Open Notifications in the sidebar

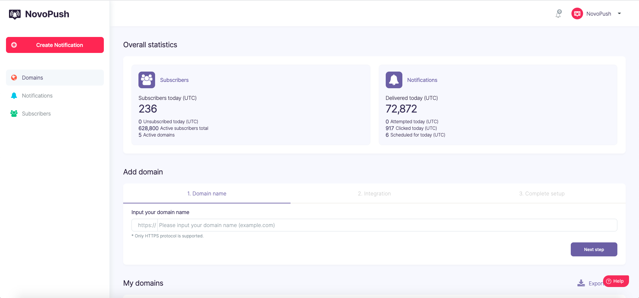tap(55, 96)
